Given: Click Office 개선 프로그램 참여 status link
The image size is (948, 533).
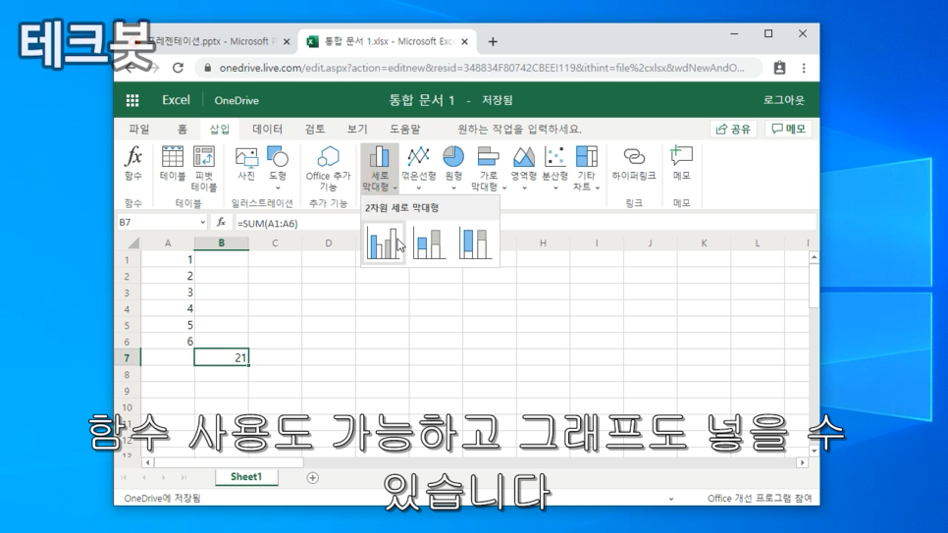Looking at the screenshot, I should (760, 498).
